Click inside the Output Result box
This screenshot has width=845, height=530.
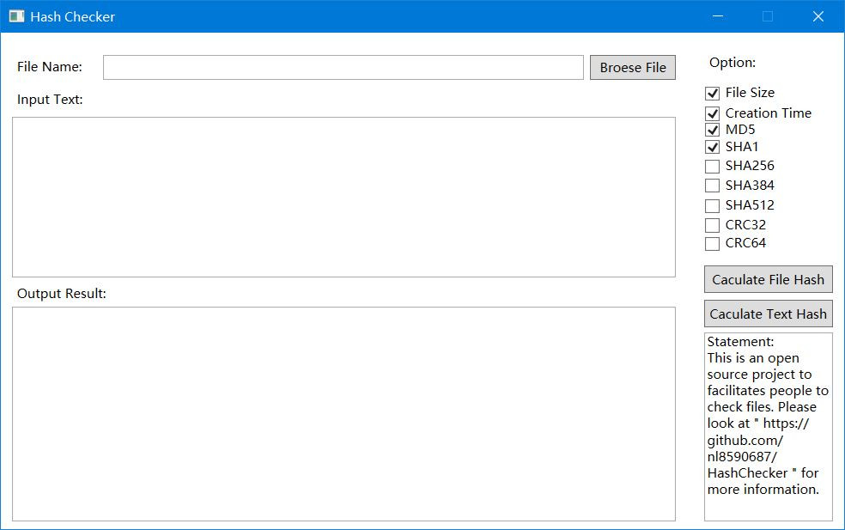click(343, 414)
